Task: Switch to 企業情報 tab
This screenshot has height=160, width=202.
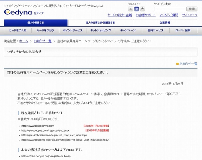Action: tap(165, 23)
